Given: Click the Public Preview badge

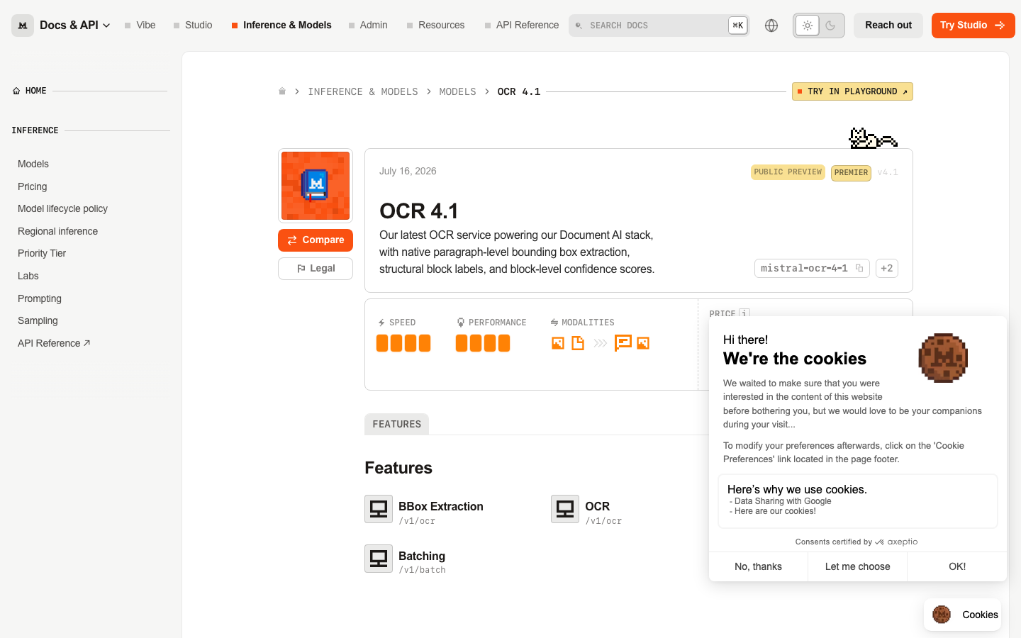Looking at the screenshot, I should 788,172.
